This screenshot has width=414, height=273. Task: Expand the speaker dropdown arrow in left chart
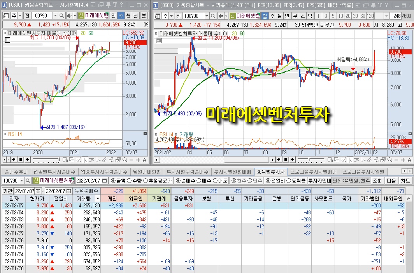[x=75, y=16]
